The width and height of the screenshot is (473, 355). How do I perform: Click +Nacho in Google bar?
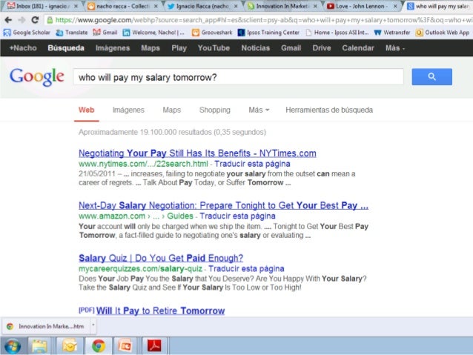click(x=23, y=48)
